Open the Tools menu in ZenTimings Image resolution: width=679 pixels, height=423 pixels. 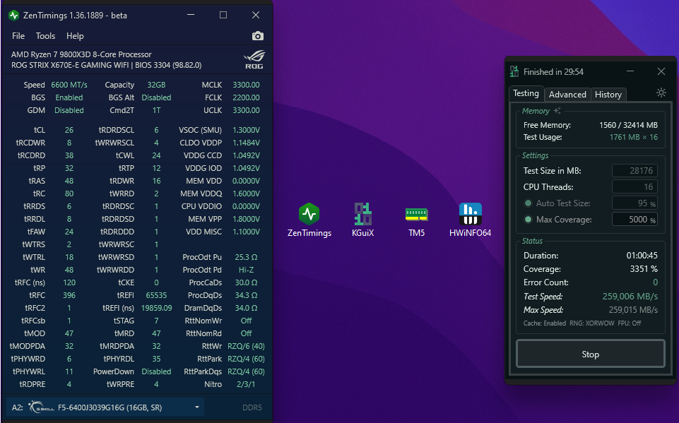coord(45,36)
